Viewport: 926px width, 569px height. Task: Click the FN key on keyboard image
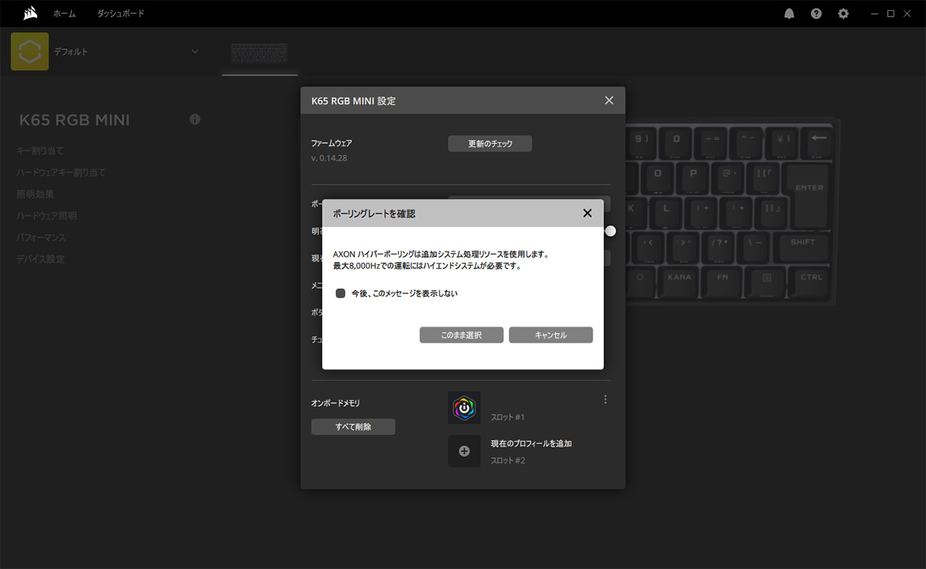[723, 282]
